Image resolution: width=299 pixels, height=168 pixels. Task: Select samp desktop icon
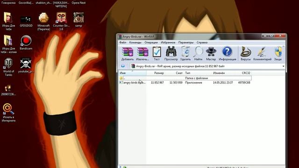(78, 20)
